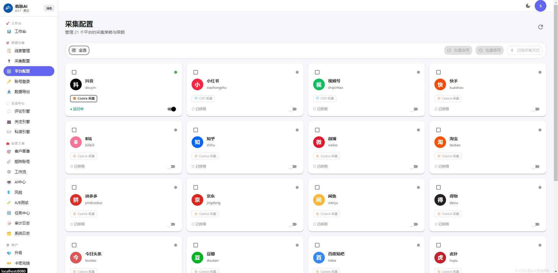Click the 抖音 platform avatar icon
558x273 pixels.
click(x=76, y=84)
